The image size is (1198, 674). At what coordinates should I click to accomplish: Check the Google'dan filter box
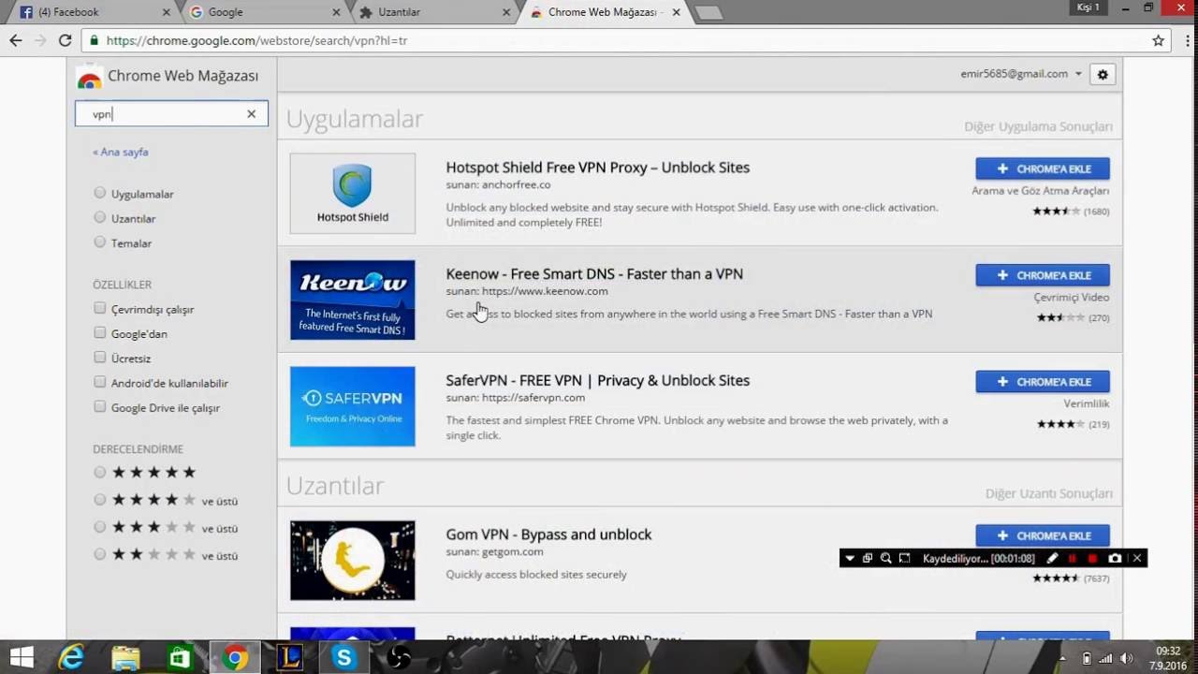point(100,332)
